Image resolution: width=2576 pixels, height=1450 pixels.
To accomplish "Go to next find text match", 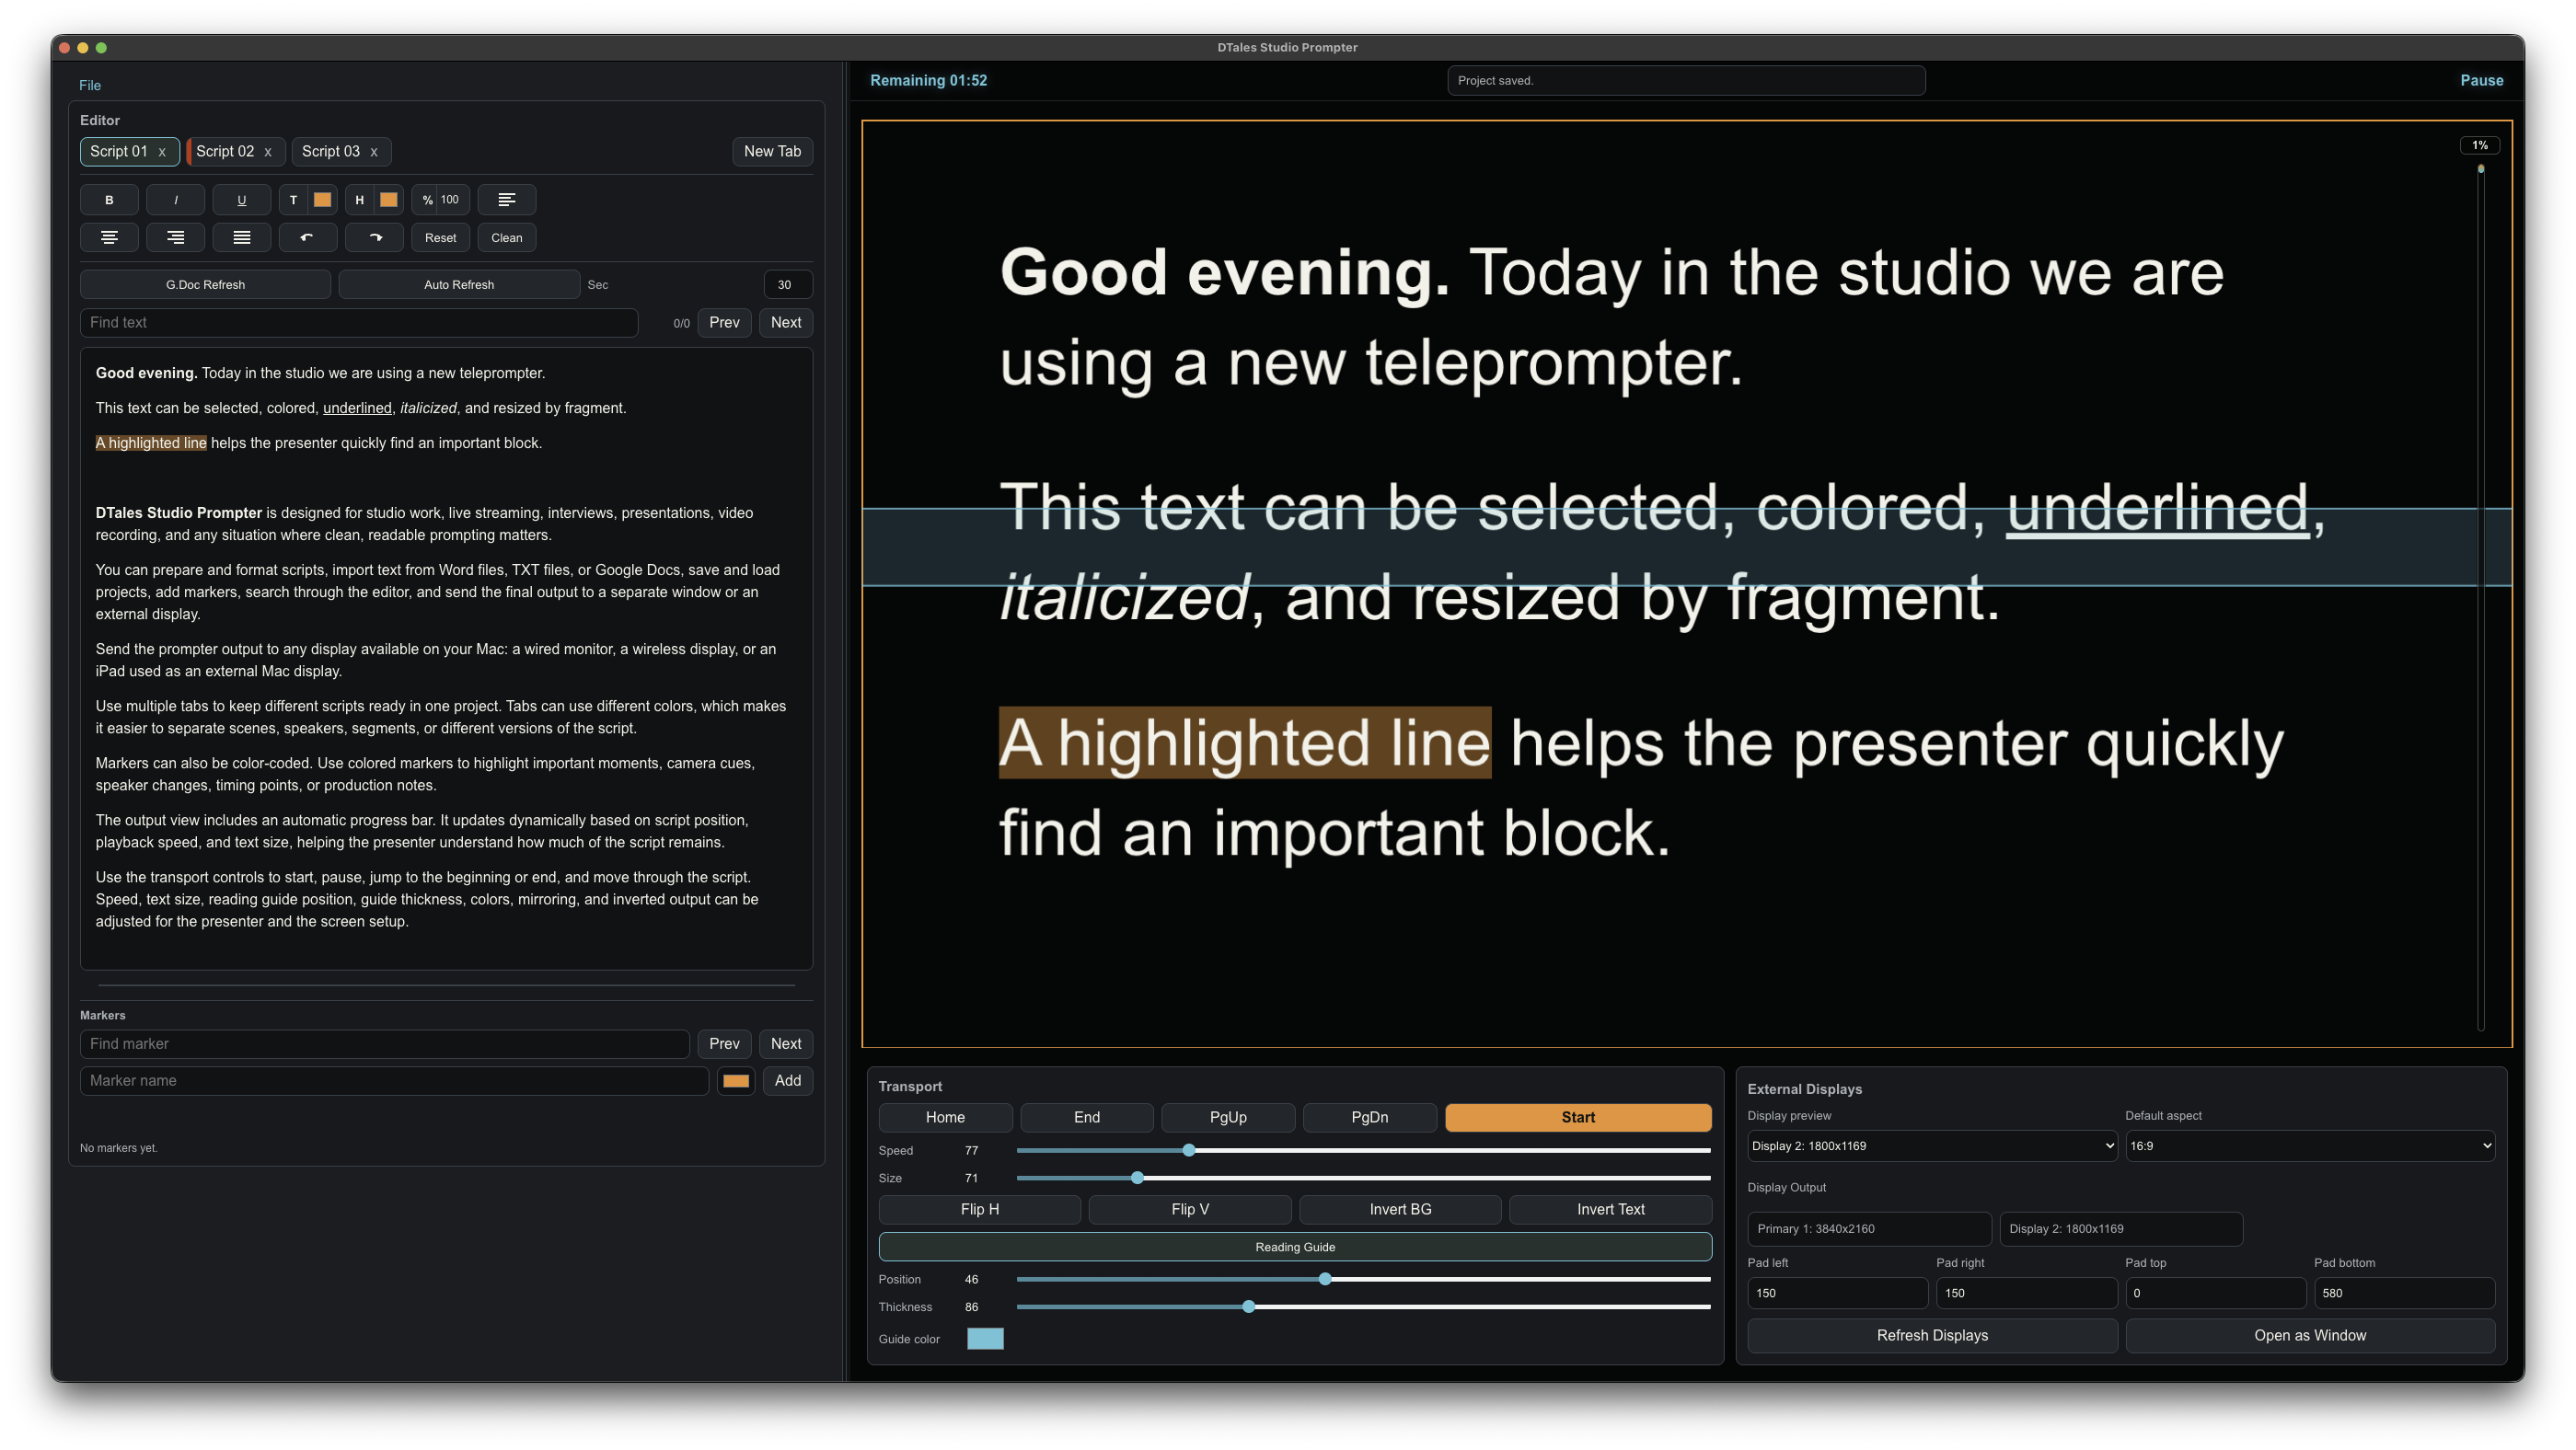I will coord(786,323).
